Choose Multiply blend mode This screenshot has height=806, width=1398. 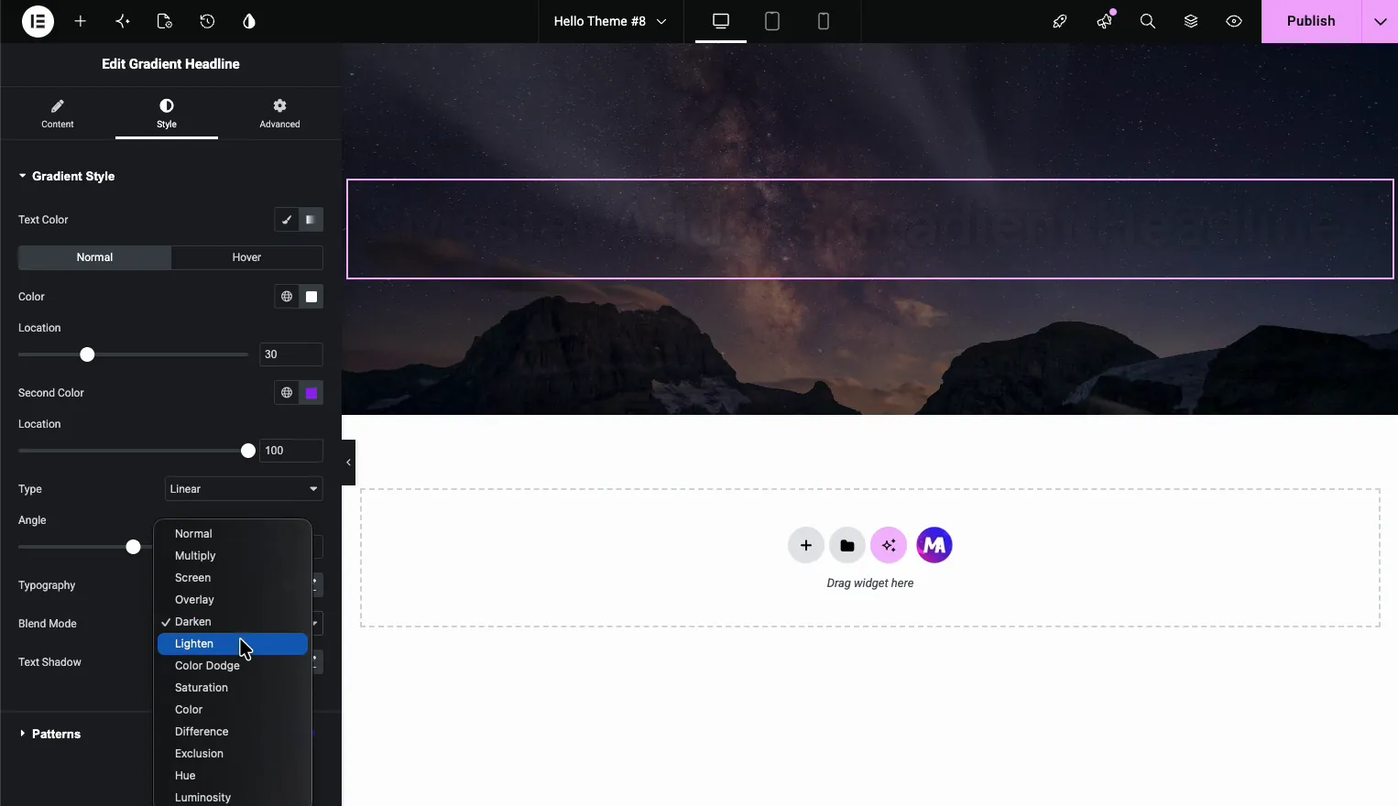233,556
